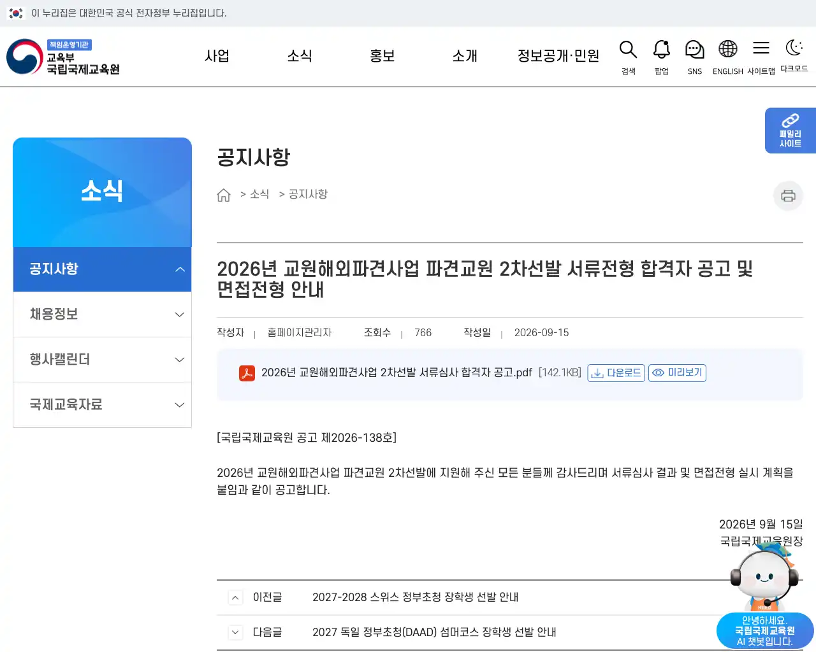This screenshot has height=652, width=816.
Task: Open the 소식 main menu
Action: [300, 56]
